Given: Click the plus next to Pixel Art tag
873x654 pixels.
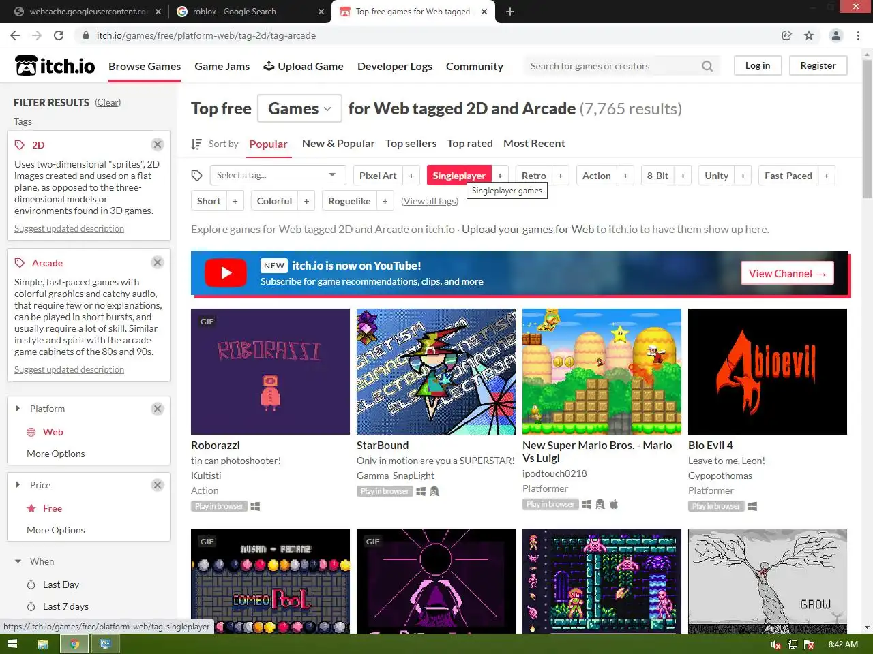Looking at the screenshot, I should click(x=411, y=176).
